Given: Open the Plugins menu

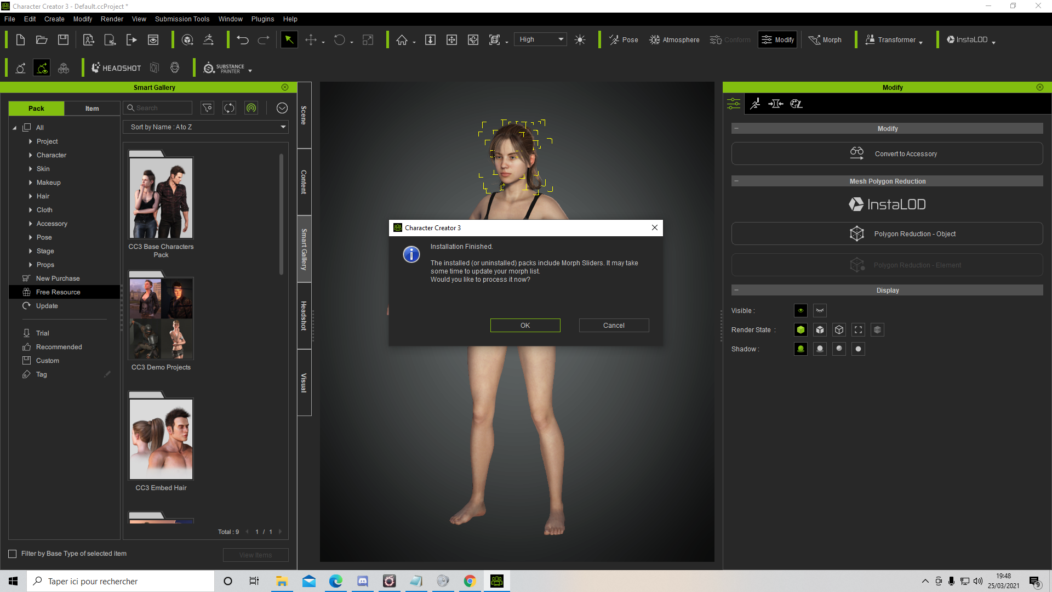Looking at the screenshot, I should click(262, 19).
